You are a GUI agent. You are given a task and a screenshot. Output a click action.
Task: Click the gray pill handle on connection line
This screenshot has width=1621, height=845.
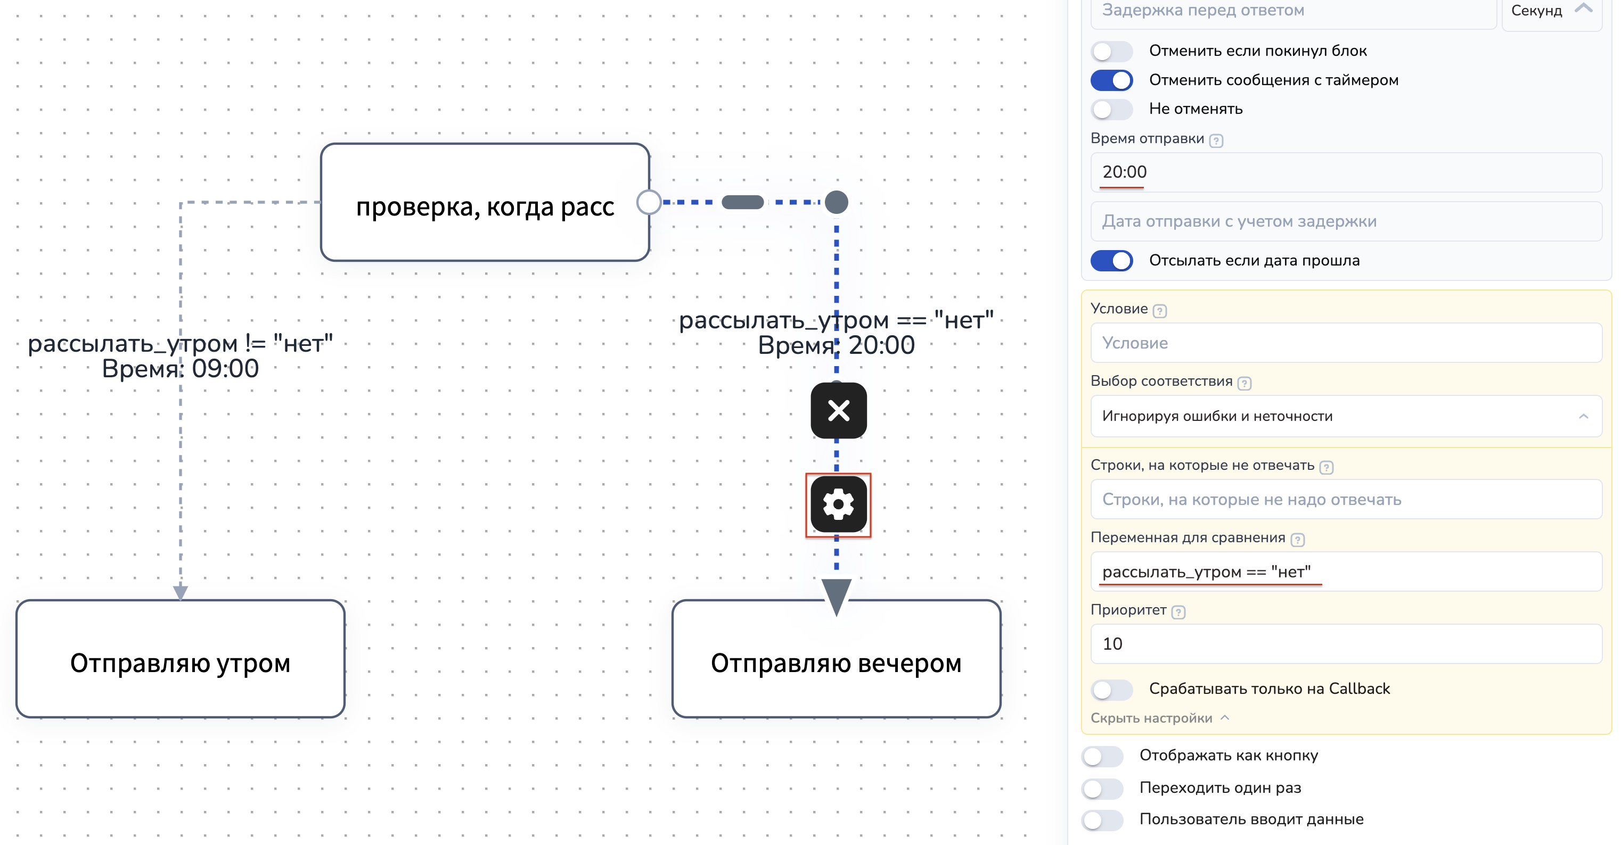(742, 202)
